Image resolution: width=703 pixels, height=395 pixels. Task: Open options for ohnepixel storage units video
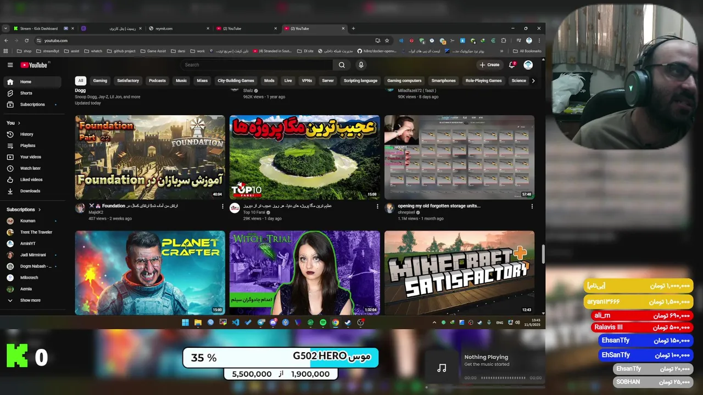pos(532,206)
